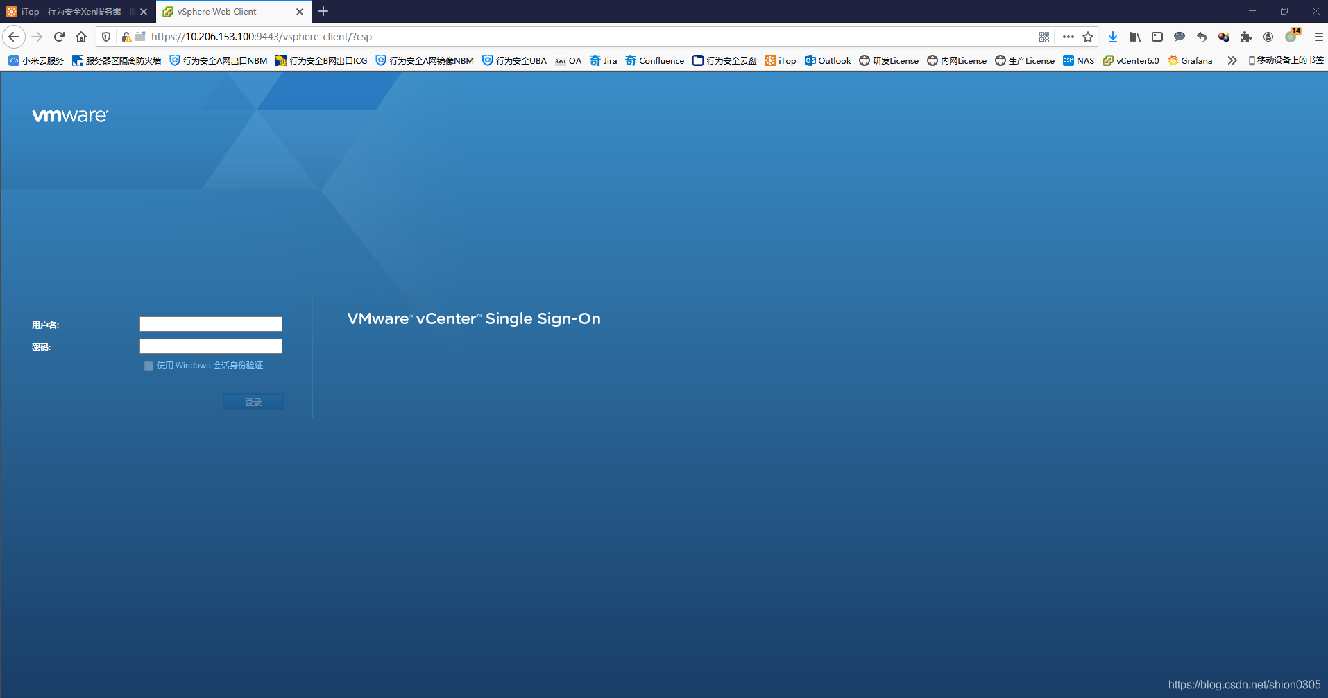Open the 小米云服务 bookmark
Image resolution: width=1328 pixels, height=698 pixels.
click(x=36, y=60)
